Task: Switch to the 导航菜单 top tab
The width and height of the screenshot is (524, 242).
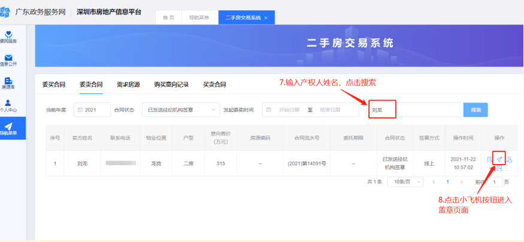Action: (199, 18)
